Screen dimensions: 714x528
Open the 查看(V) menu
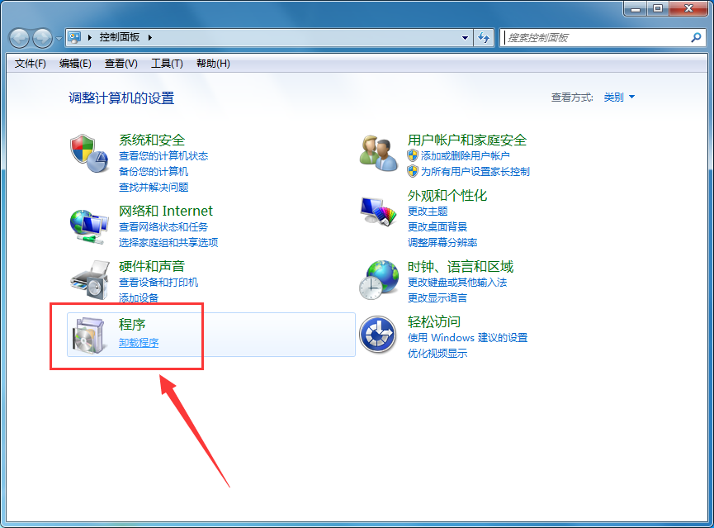pyautogui.click(x=121, y=64)
